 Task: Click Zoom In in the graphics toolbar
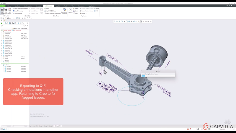coord(117,21)
